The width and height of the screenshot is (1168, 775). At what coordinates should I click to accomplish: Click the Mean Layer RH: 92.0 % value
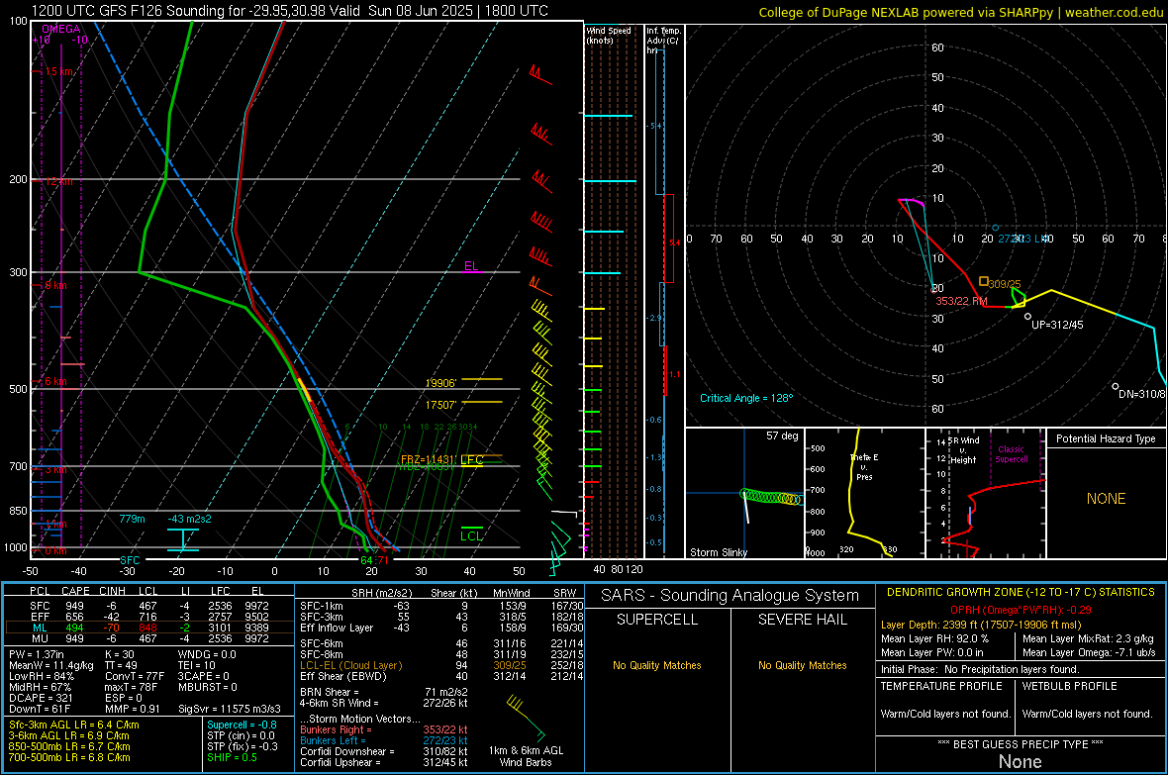pos(934,638)
